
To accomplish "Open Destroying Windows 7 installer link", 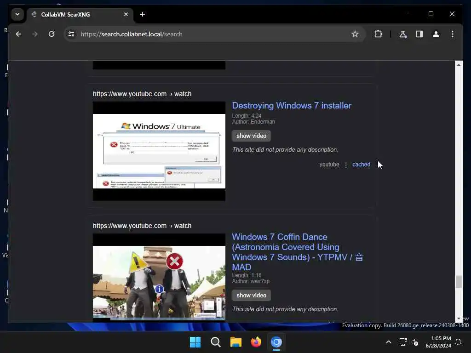I will pyautogui.click(x=291, y=106).
